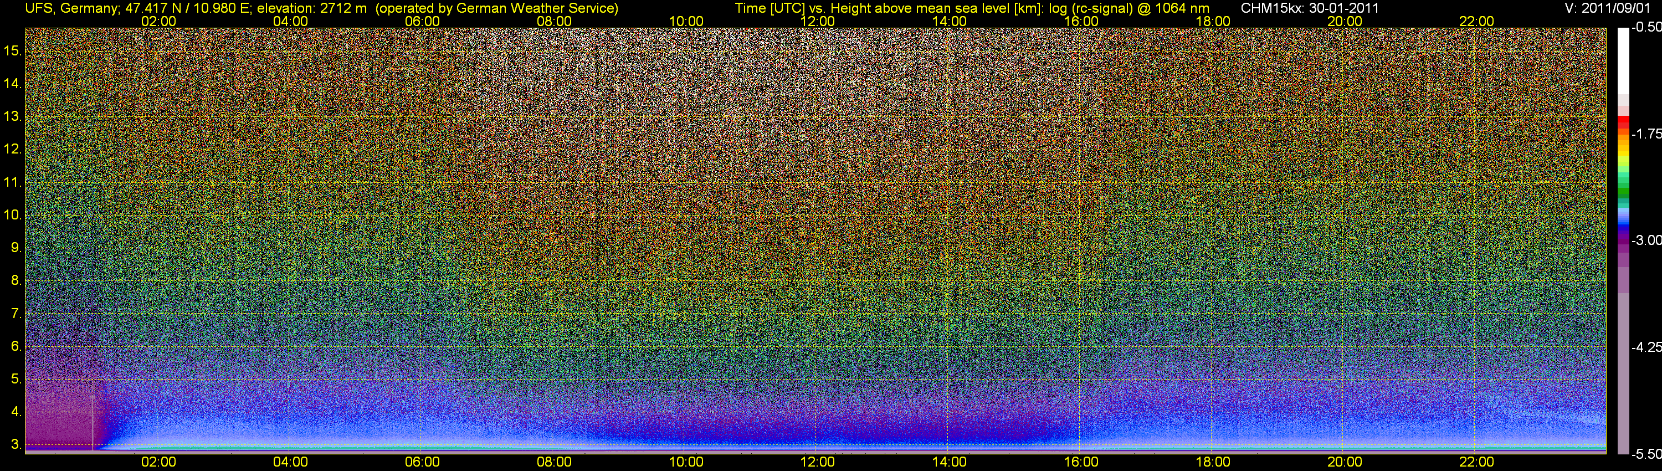Click the 10 km height axis label
The width and height of the screenshot is (1662, 471).
(x=12, y=215)
